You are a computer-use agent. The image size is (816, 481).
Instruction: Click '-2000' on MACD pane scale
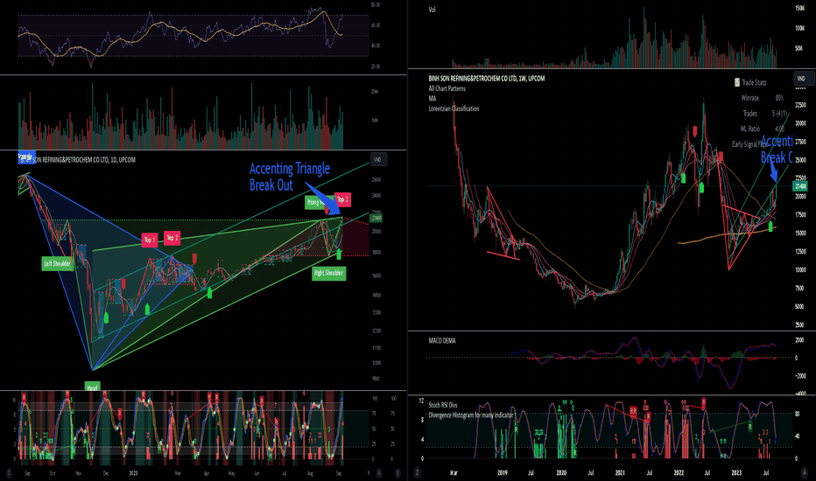[x=800, y=376]
